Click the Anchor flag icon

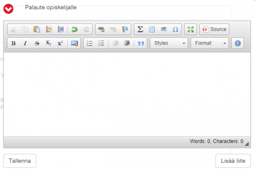[125, 30]
